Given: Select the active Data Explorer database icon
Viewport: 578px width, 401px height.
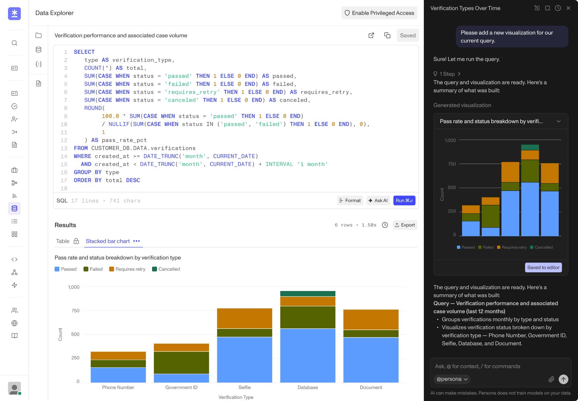Looking at the screenshot, I should click(14, 208).
